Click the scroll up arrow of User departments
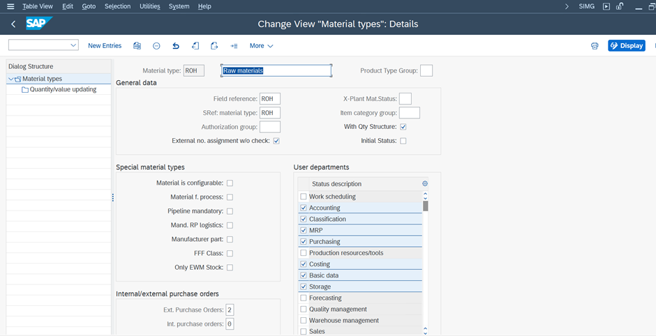The image size is (656, 336). [426, 194]
